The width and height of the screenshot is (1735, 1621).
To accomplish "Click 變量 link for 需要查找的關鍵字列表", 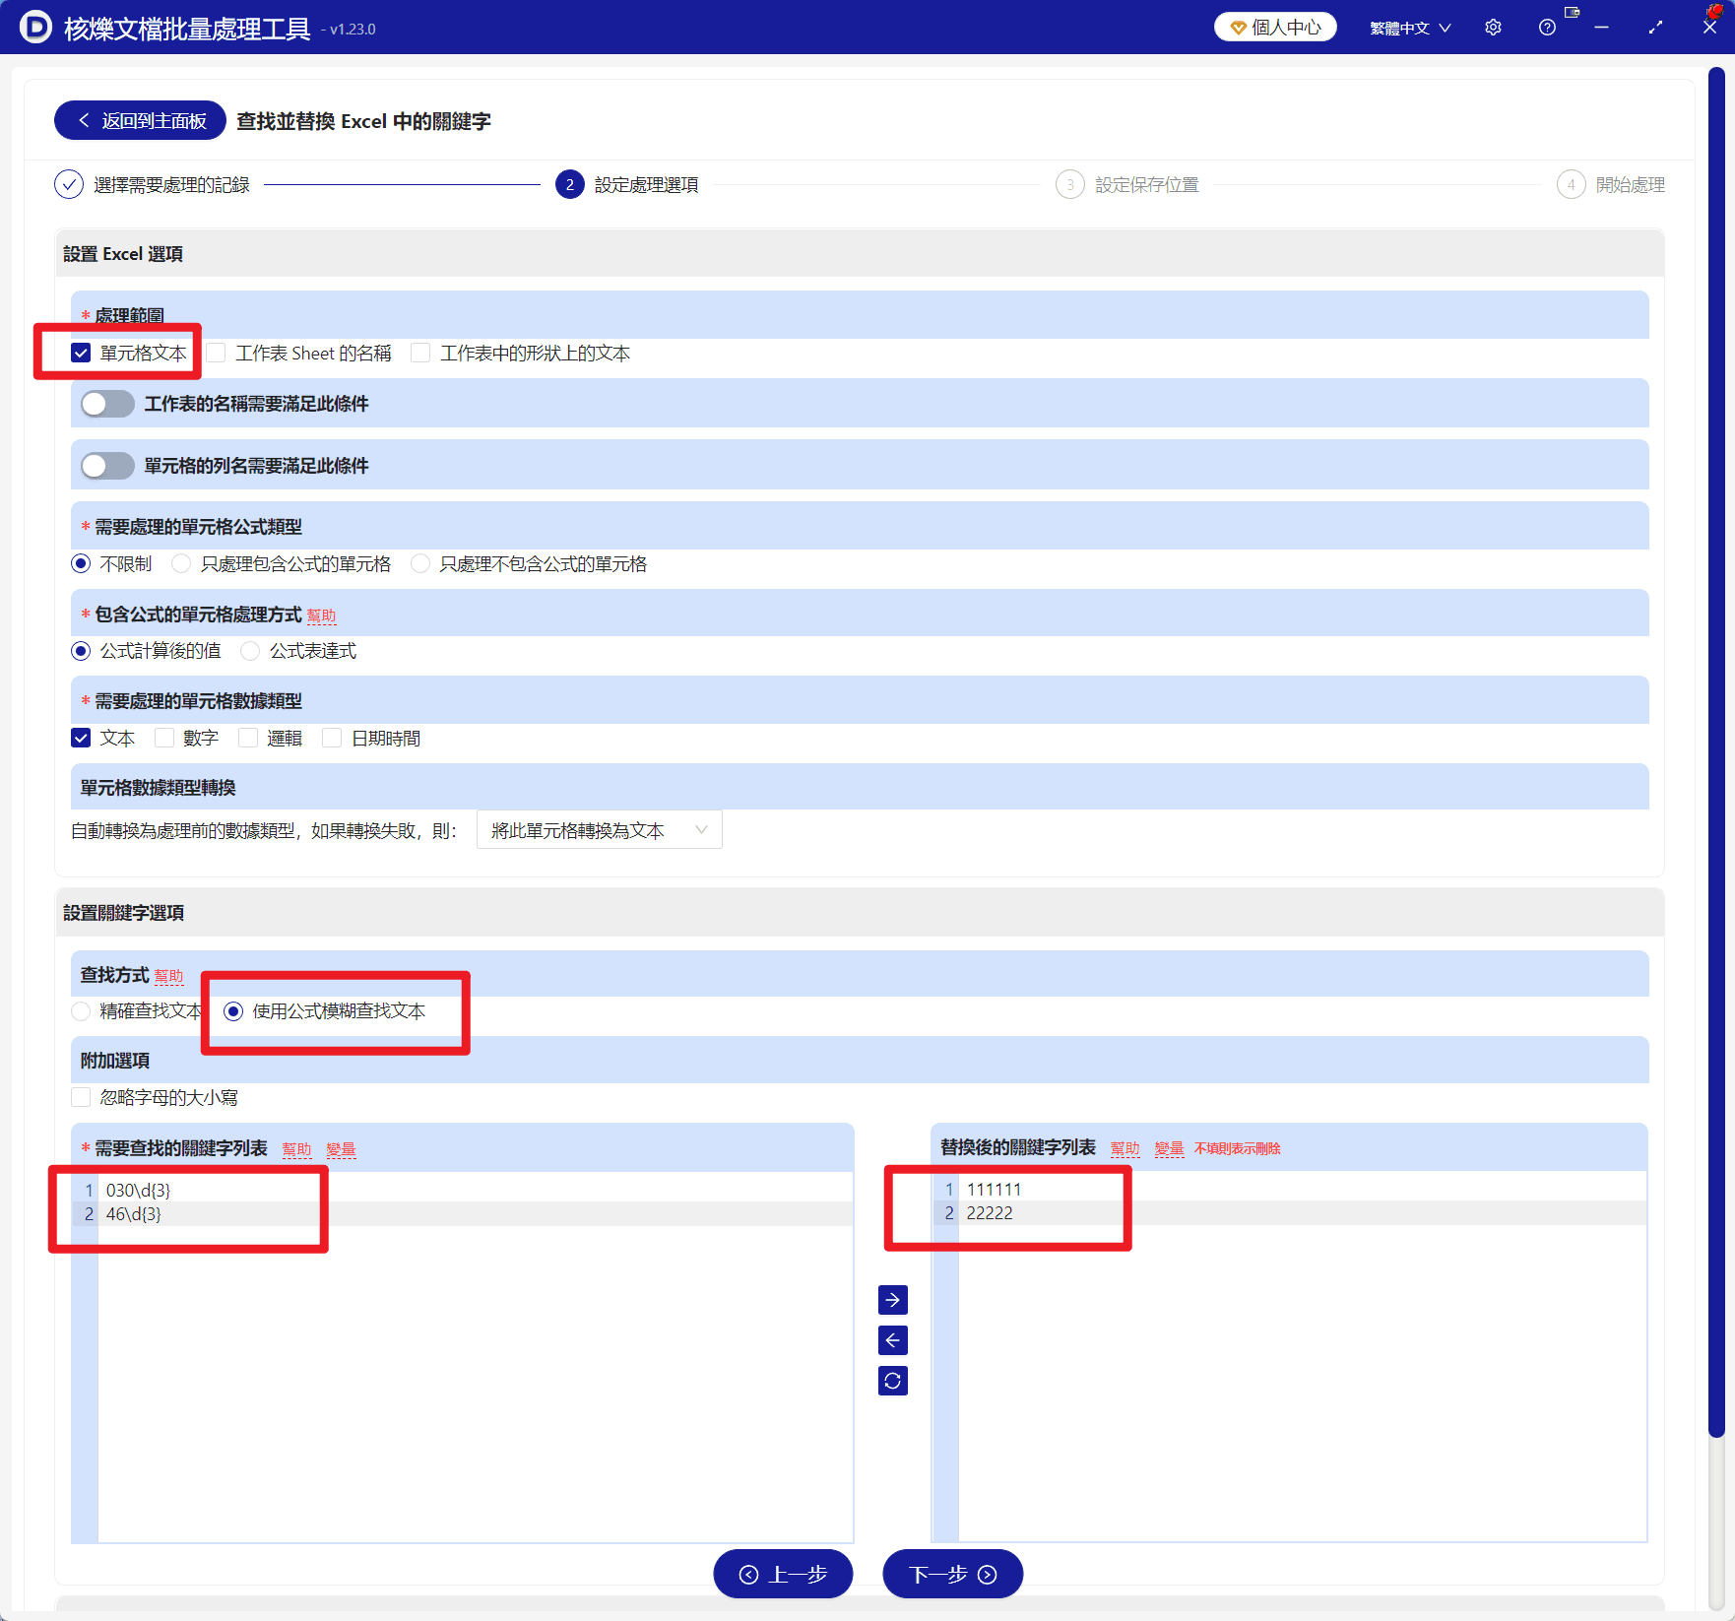I will click(x=341, y=1149).
